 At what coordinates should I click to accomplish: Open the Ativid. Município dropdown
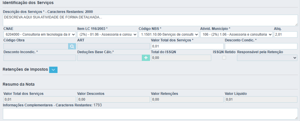point(236,34)
